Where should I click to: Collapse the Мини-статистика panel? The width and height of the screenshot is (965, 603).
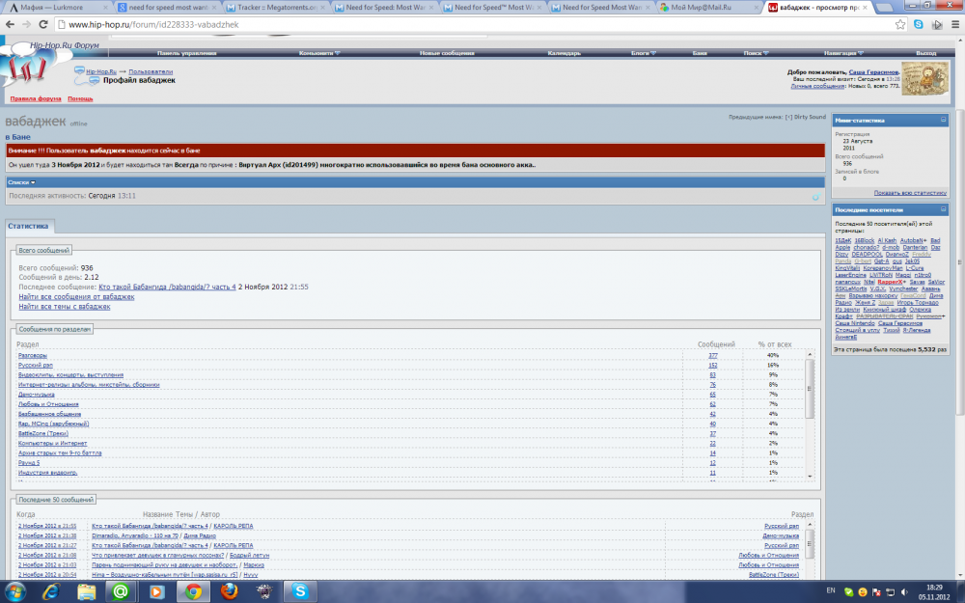coord(942,120)
